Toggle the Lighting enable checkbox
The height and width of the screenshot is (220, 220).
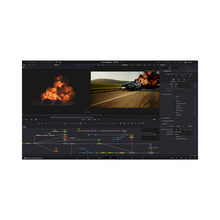pos(175,126)
